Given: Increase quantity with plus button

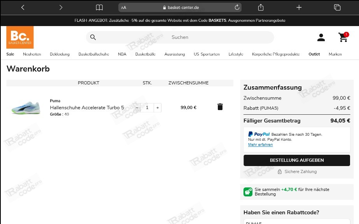Looking at the screenshot, I should click(x=158, y=108).
